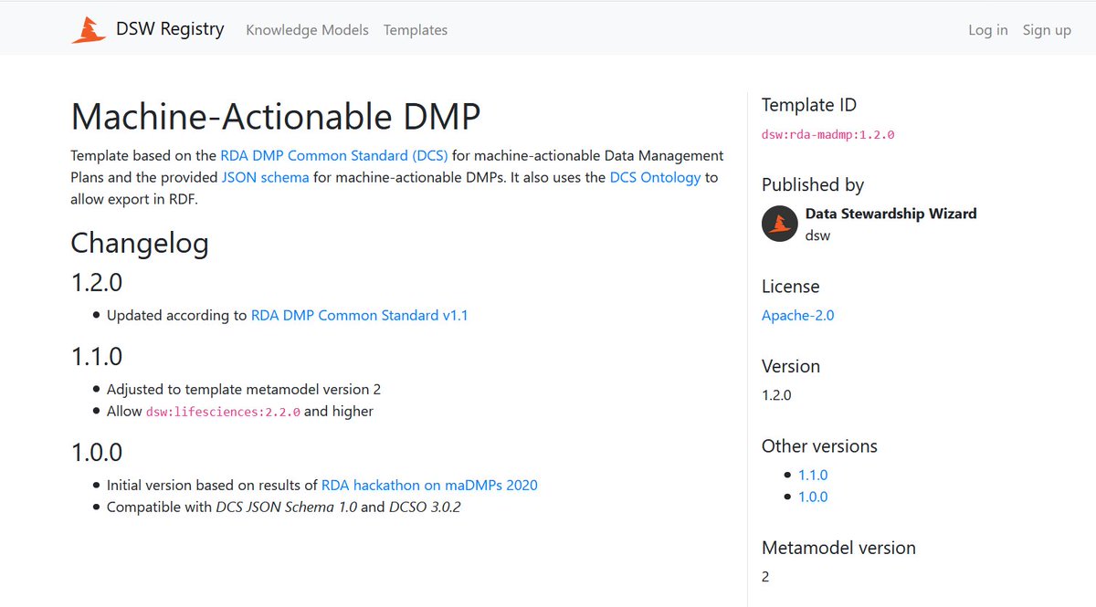Click the 1.0.0 changelog heading
The image size is (1096, 607).
coord(97,452)
